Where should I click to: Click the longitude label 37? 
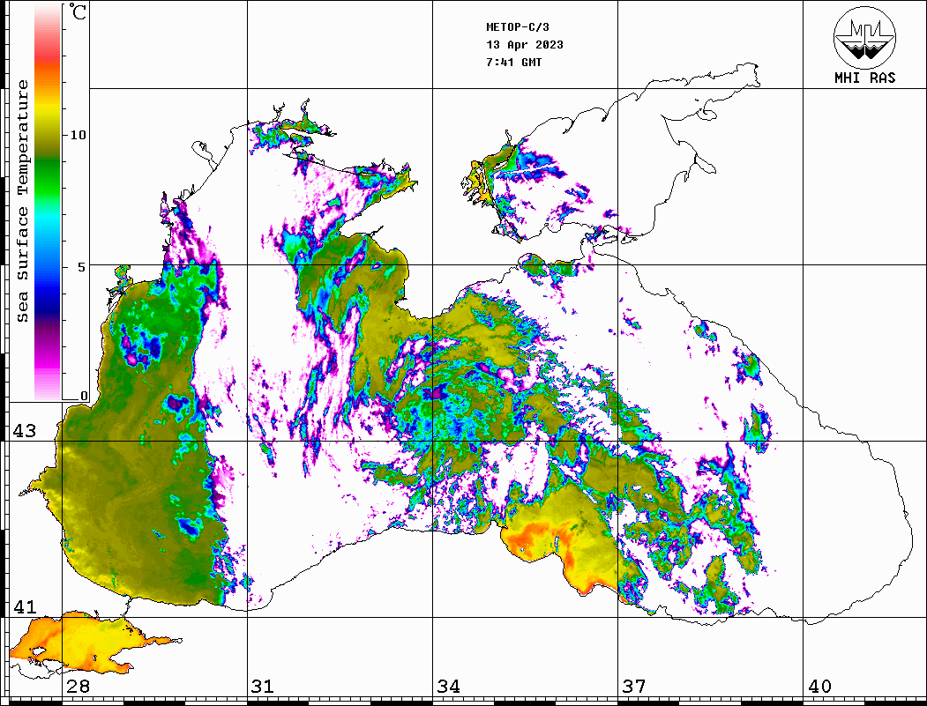(633, 686)
